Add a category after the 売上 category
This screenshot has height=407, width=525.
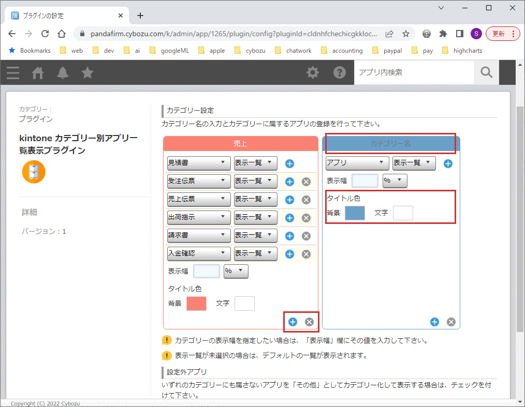(293, 322)
